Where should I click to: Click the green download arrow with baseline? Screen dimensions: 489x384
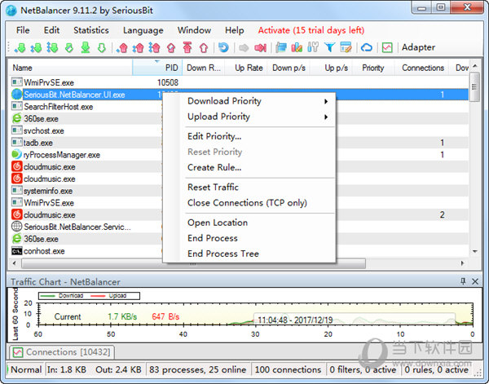(x=86, y=48)
